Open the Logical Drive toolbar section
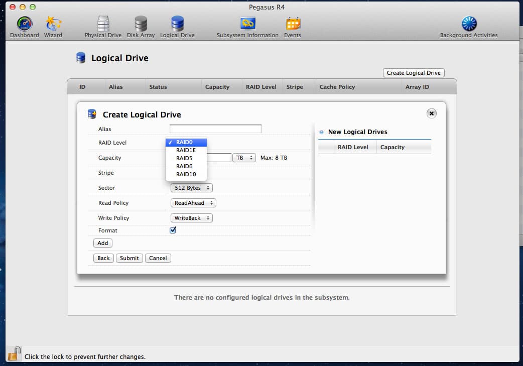Screen dimensions: 523x366 click(177, 27)
